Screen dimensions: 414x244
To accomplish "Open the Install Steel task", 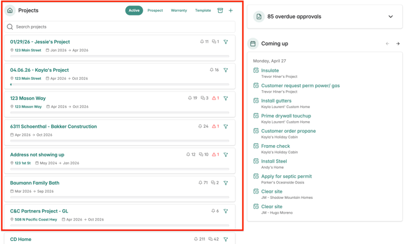I will [274, 161].
